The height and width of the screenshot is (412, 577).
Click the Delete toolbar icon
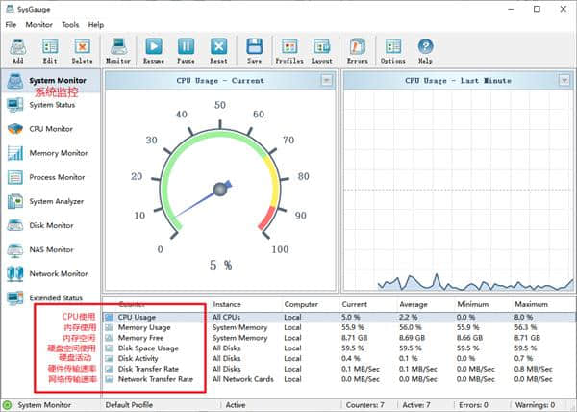[83, 49]
